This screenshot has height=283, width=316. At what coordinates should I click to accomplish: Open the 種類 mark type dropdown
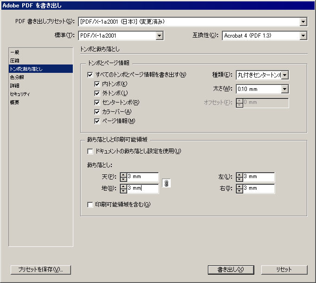click(285, 75)
